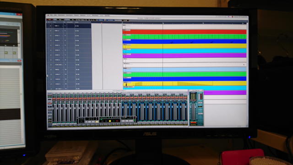This screenshot has height=165, width=293.
Task: Toggle the red-lit button on the first mixer channel
Action: pyautogui.click(x=54, y=99)
